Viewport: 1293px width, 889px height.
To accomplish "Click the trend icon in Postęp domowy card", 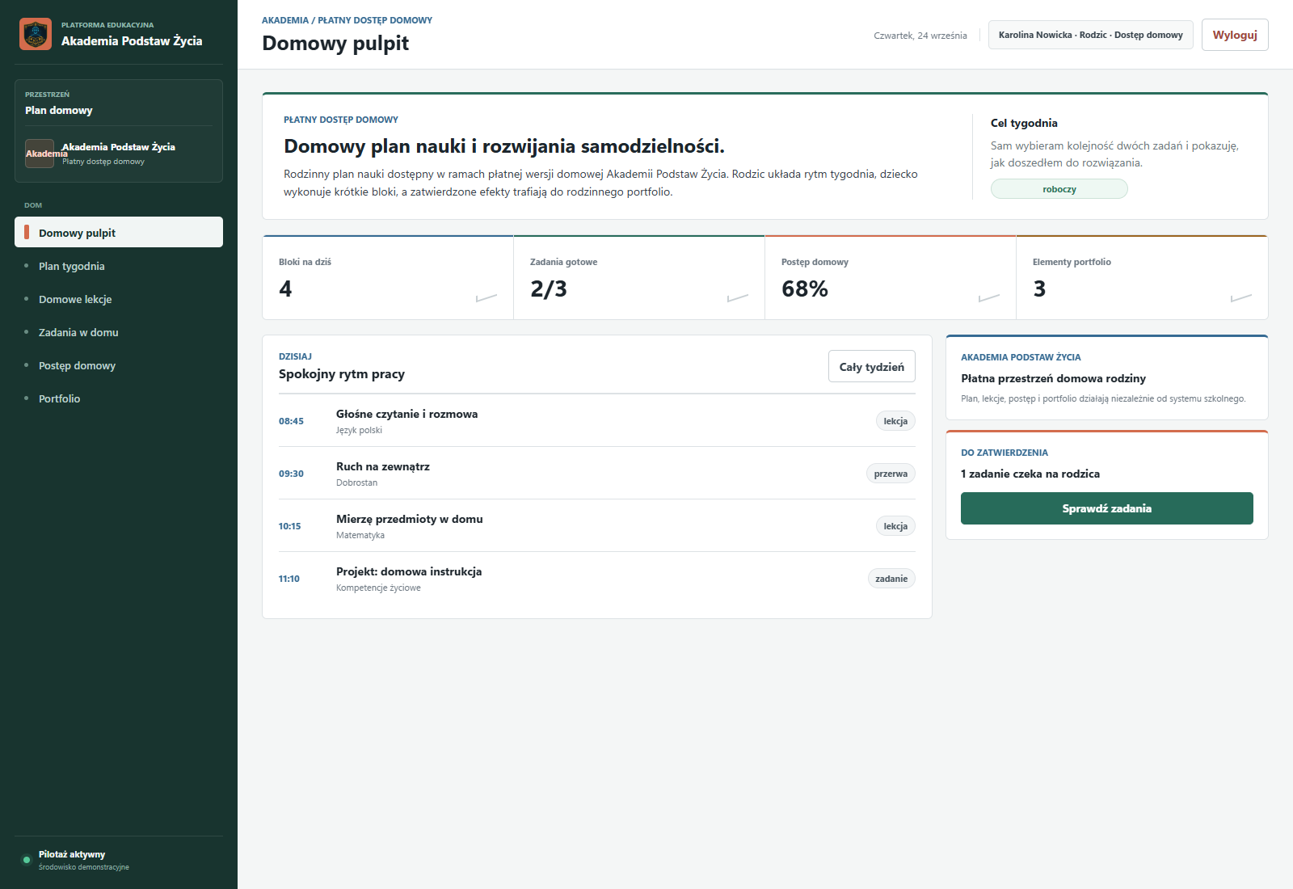I will coord(989,297).
